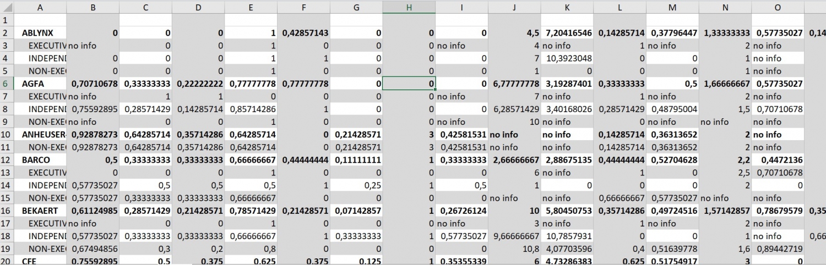The width and height of the screenshot is (826, 265).
Task: Click cell with value 4,07703596
Action: [567, 248]
